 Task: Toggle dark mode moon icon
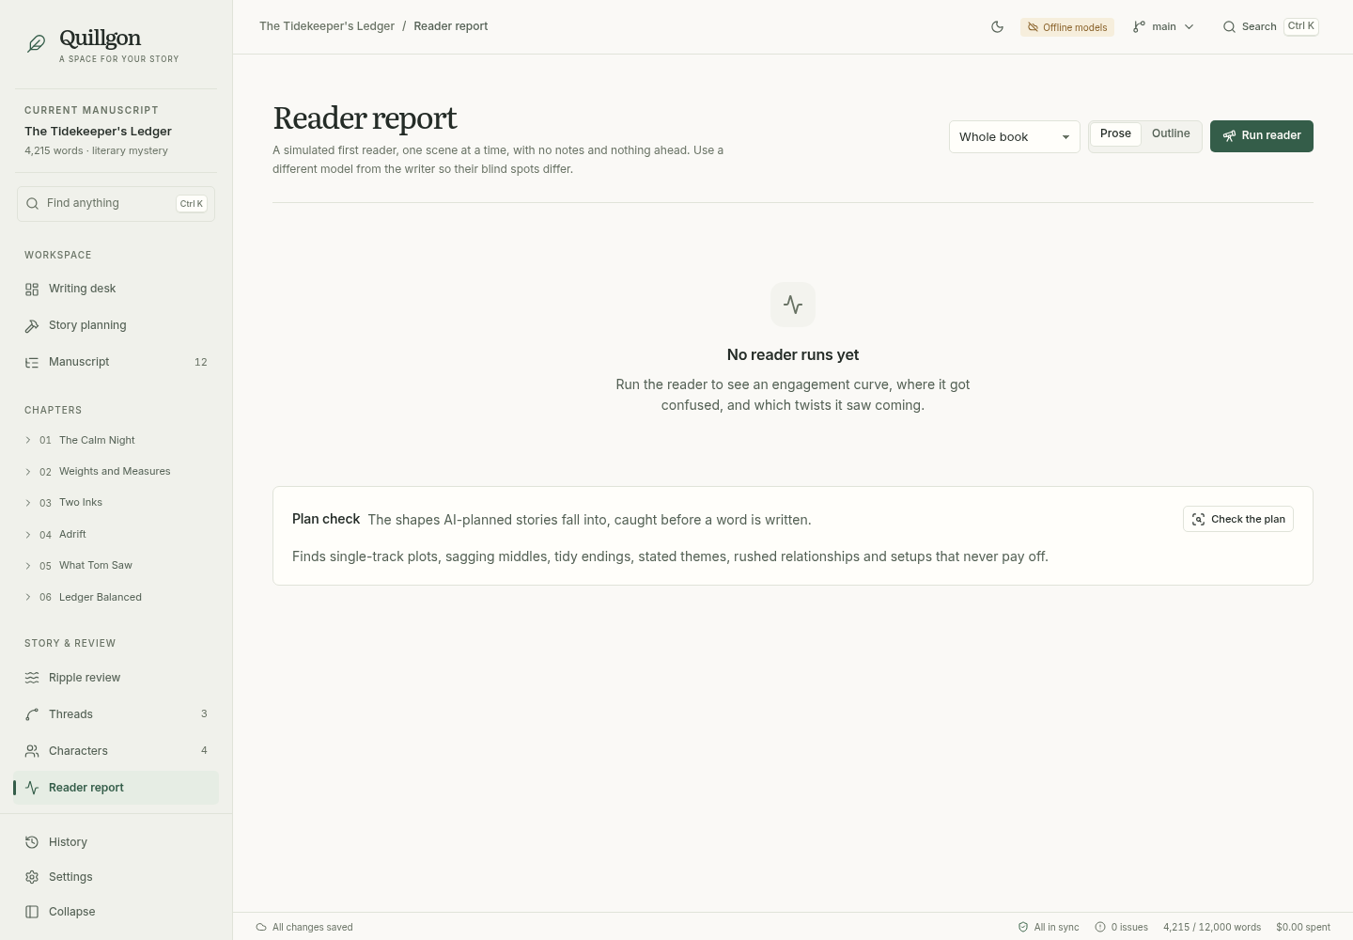(998, 26)
